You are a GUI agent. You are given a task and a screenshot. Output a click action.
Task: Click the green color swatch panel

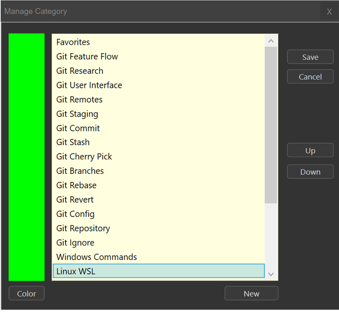(x=27, y=157)
